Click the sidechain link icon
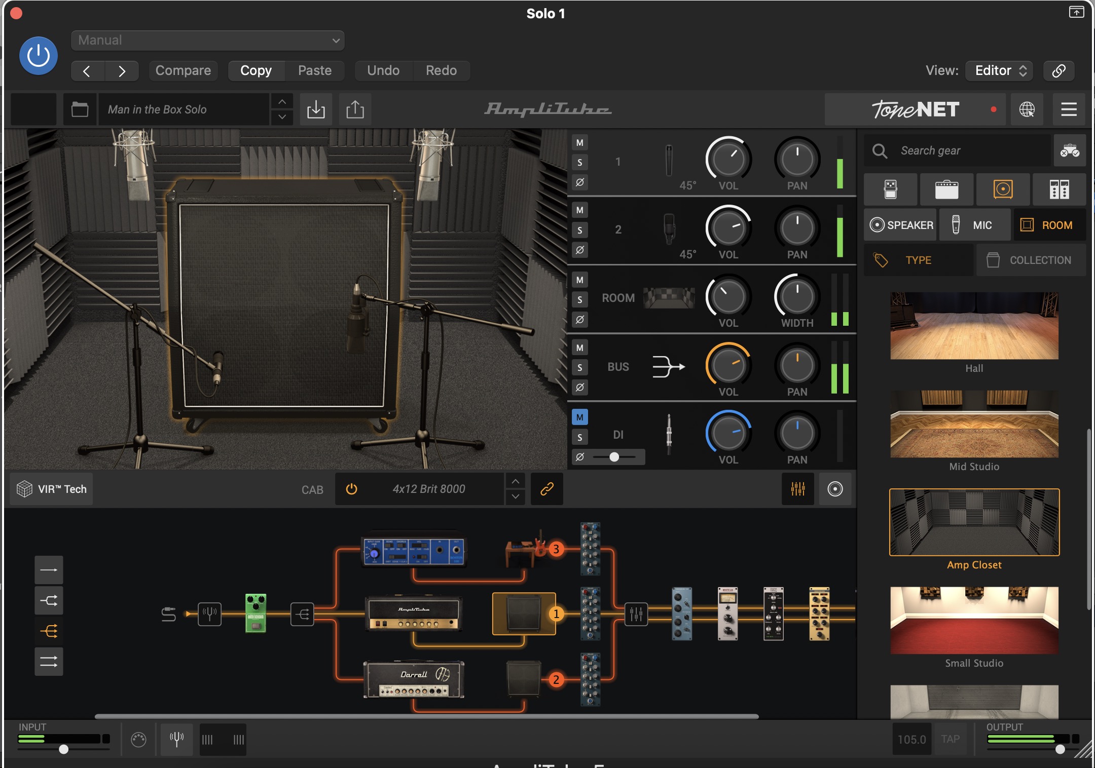 (x=1058, y=71)
